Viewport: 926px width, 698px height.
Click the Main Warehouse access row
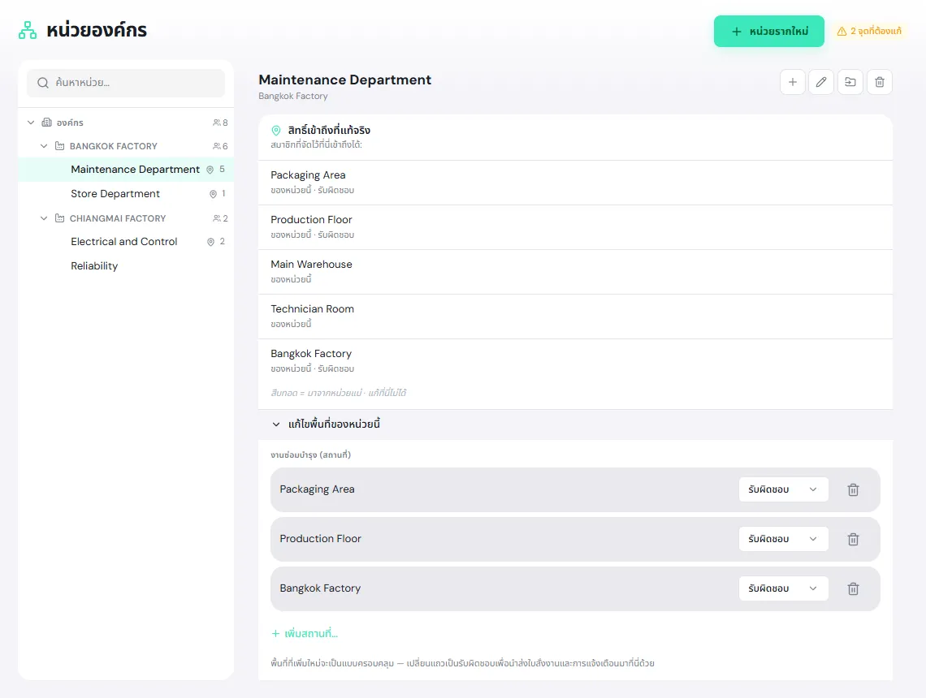[x=575, y=272]
